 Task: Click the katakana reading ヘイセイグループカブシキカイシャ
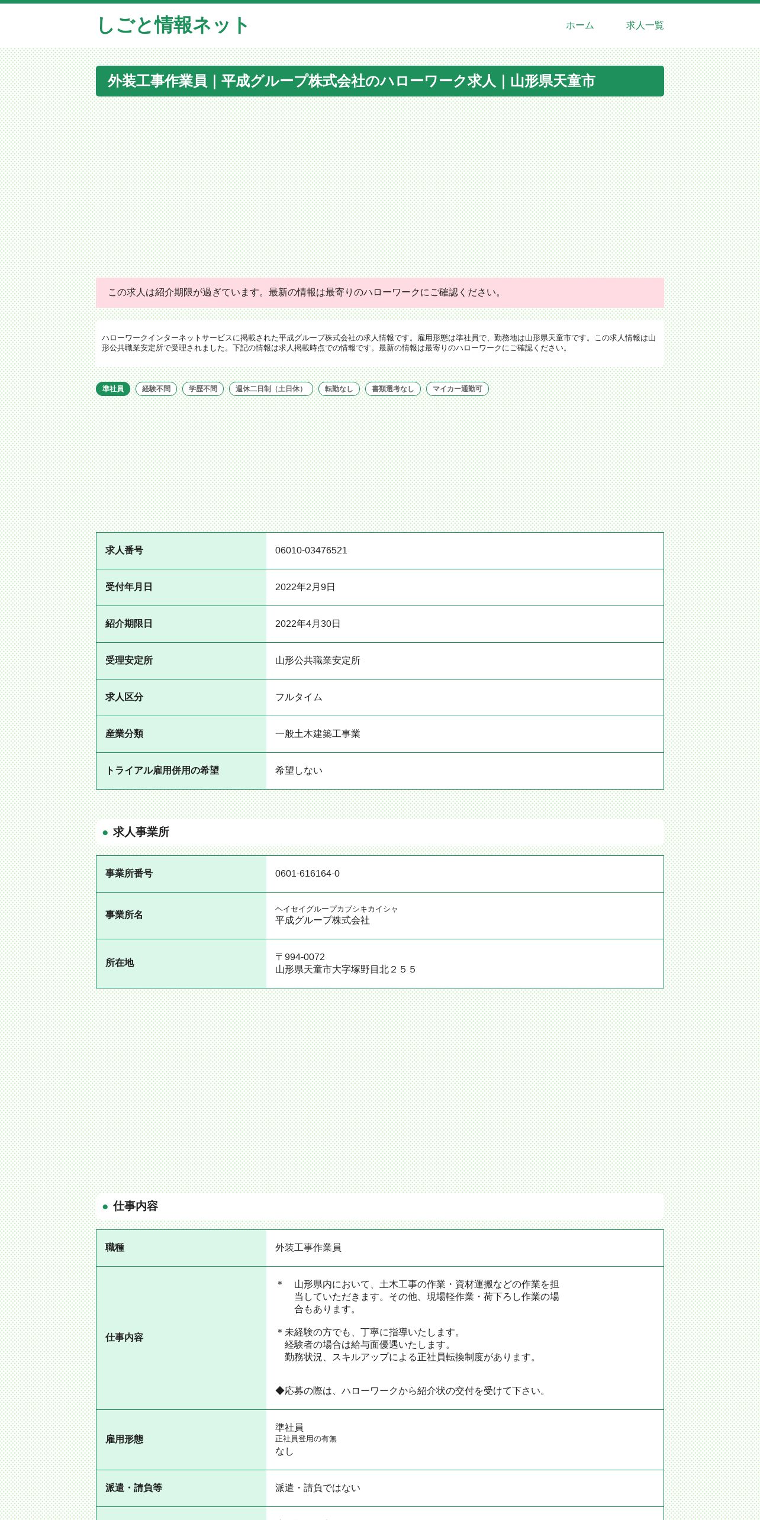(336, 909)
